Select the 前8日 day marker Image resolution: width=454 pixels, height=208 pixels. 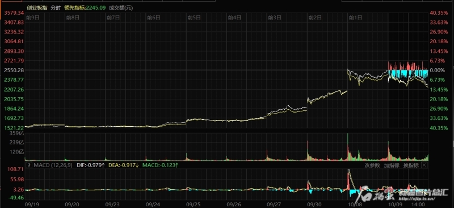(x=73, y=18)
